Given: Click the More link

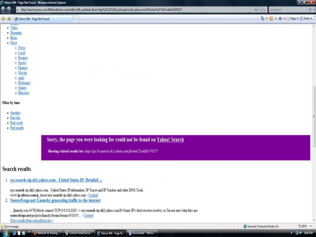Looking at the screenshot, I should click(13, 43).
